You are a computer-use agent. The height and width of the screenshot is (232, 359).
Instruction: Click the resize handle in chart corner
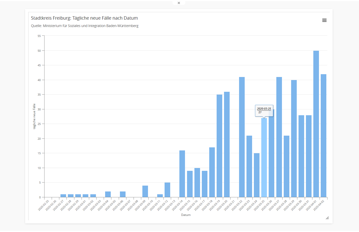click(327, 218)
